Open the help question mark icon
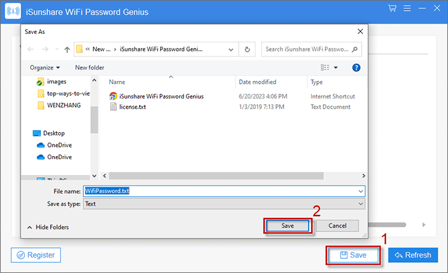The width and height of the screenshot is (448, 273). (356, 68)
